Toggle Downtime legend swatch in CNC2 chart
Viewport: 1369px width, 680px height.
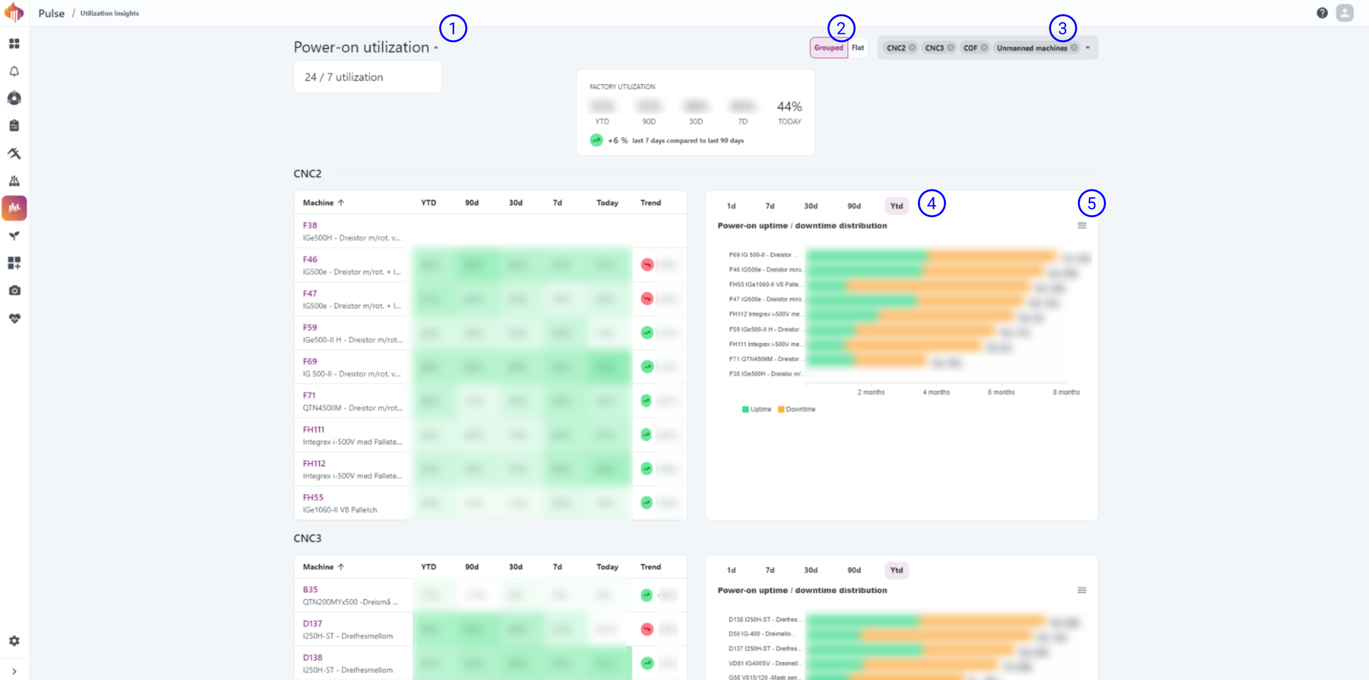pyautogui.click(x=781, y=409)
